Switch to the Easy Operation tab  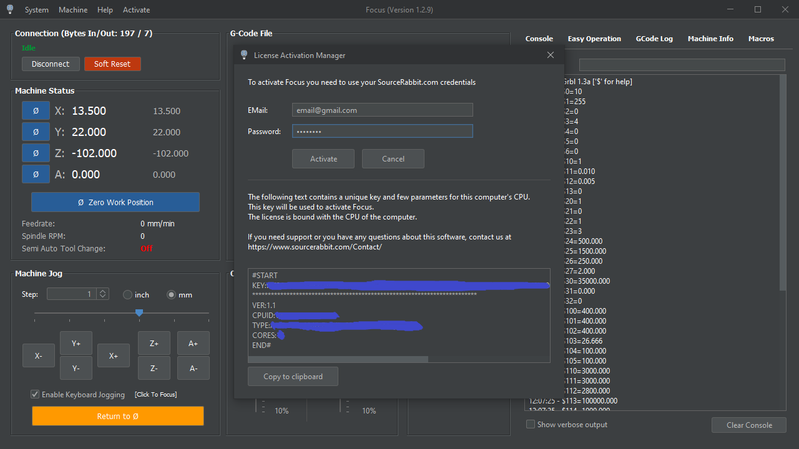(594, 39)
